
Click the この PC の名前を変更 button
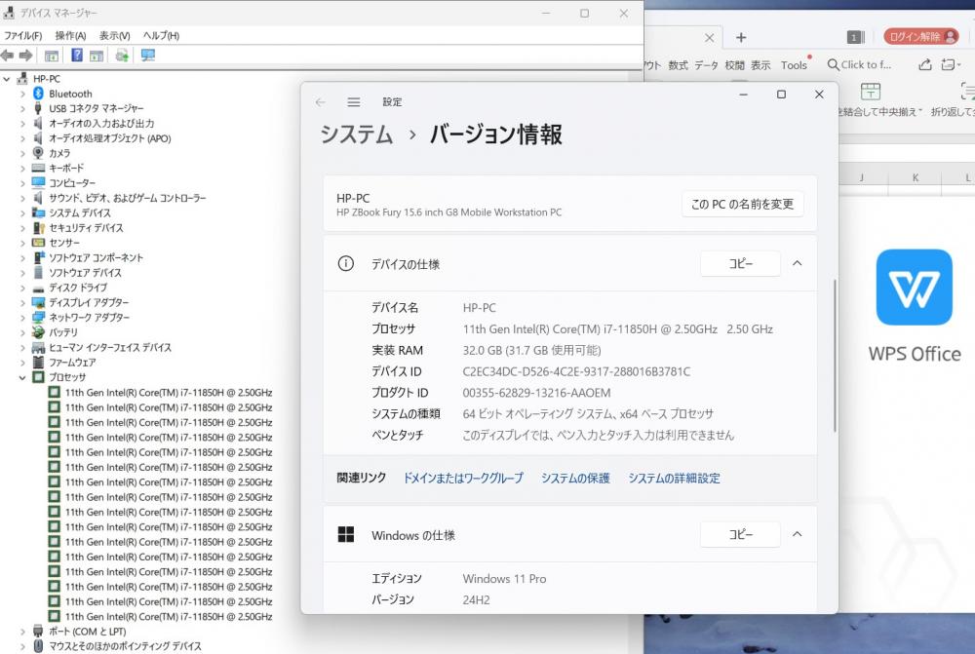[742, 204]
